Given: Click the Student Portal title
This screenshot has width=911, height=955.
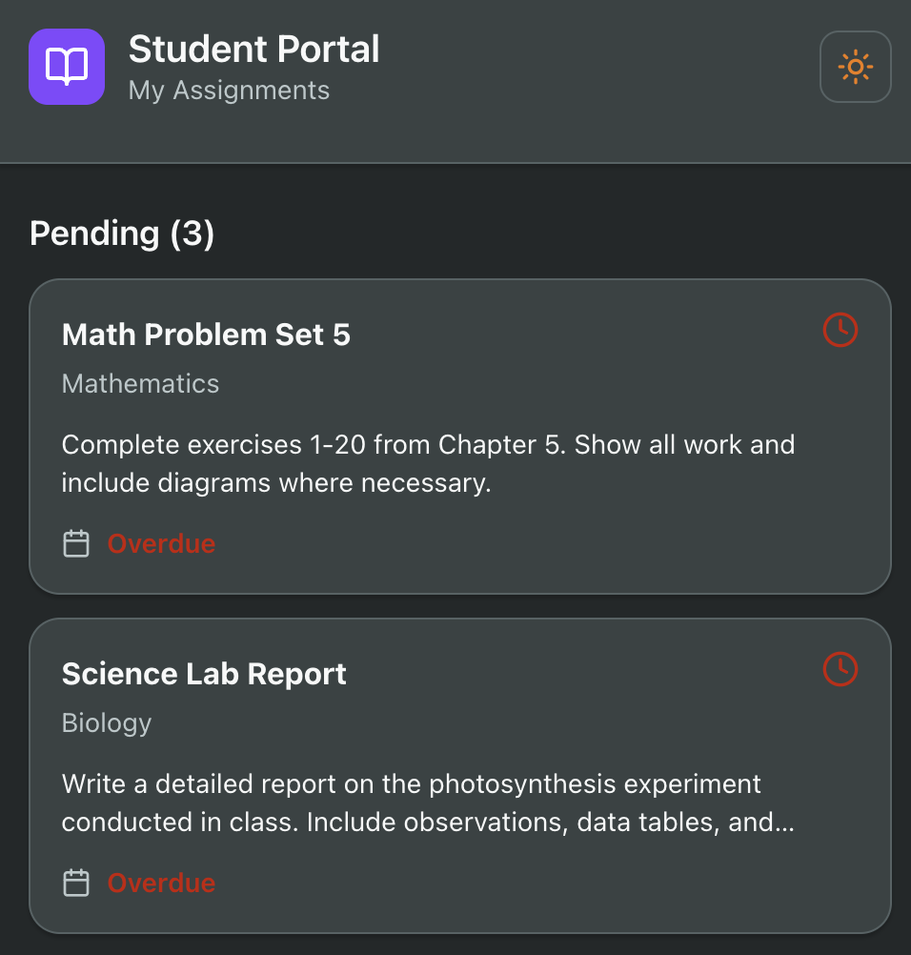Looking at the screenshot, I should (253, 50).
